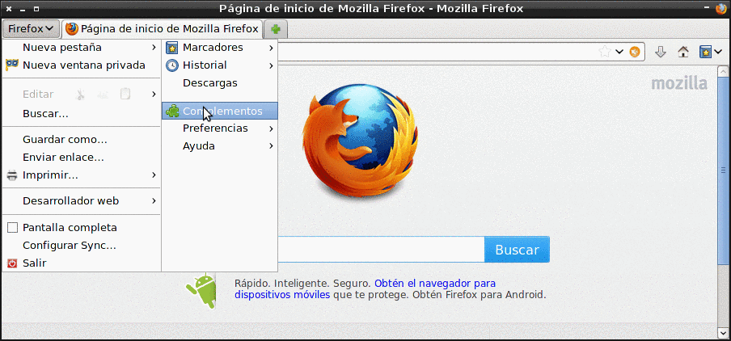Click the red Salir power icon
The width and height of the screenshot is (731, 341).
tap(13, 263)
